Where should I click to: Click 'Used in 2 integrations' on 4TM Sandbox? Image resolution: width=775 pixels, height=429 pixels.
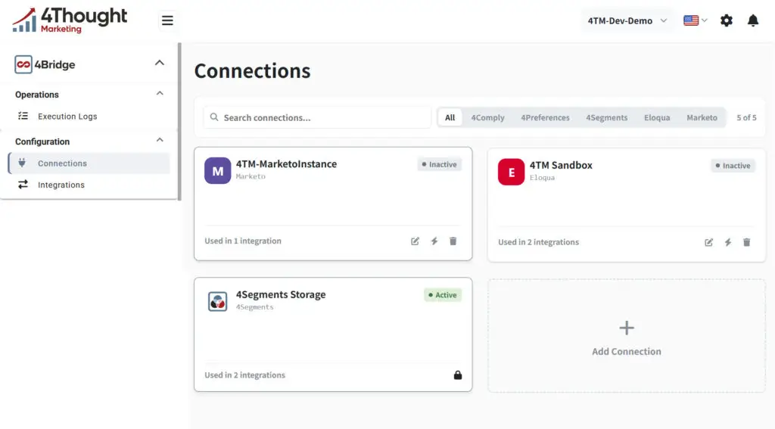538,242
